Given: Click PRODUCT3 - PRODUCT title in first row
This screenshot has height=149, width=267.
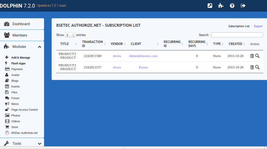Looking at the screenshot, I should pyautogui.click(x=67, y=56).
